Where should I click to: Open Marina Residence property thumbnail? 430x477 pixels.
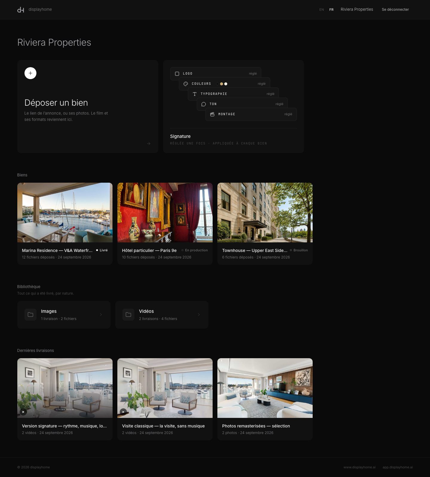tap(65, 213)
